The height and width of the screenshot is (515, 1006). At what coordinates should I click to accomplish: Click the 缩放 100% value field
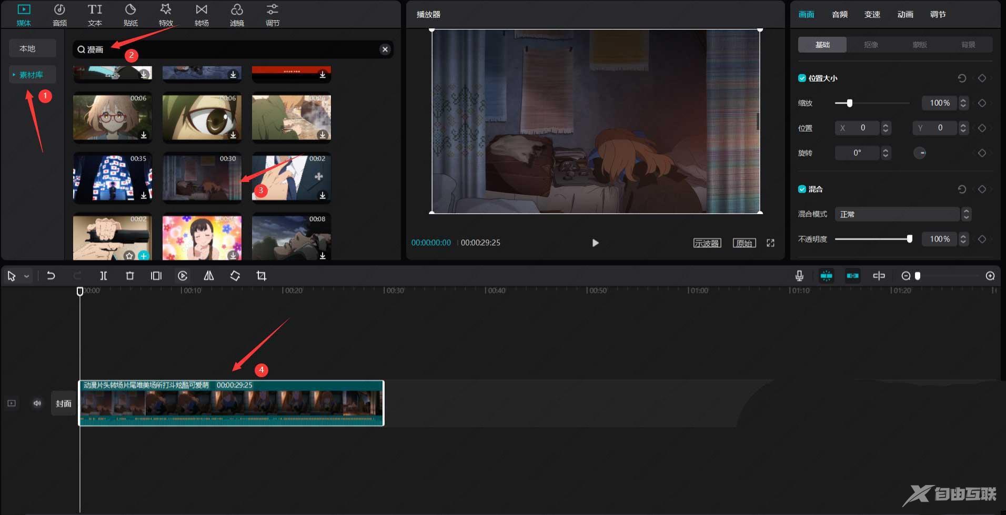940,103
